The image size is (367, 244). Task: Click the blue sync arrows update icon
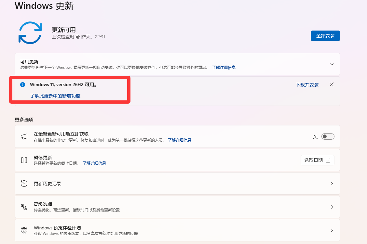click(x=30, y=33)
